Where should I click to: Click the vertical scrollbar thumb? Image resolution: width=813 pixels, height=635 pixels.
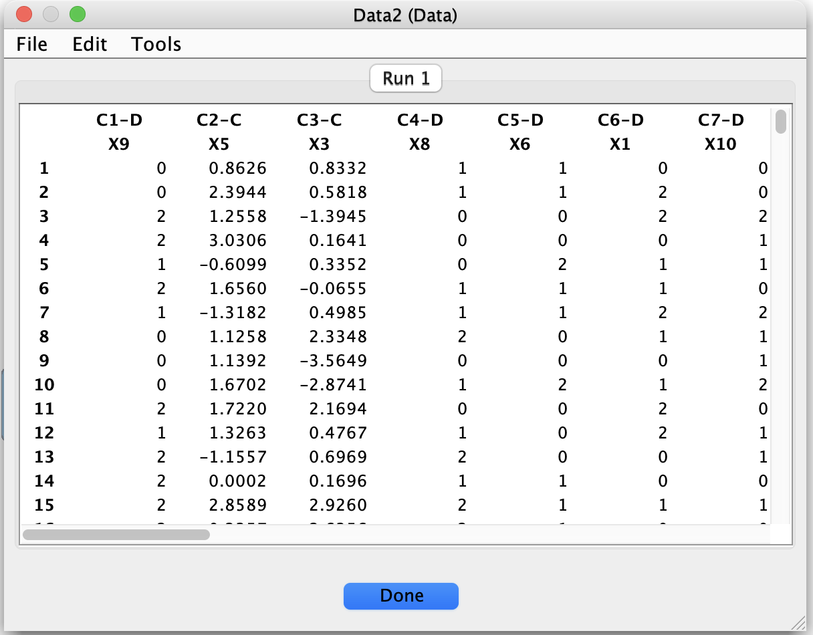[x=780, y=122]
